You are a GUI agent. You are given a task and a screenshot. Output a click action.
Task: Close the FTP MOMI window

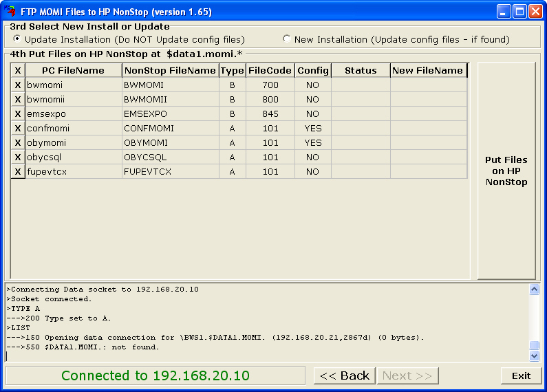tap(535, 12)
